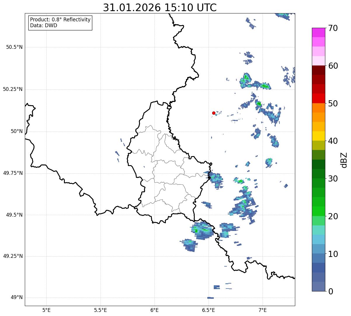Click the dBZ colorbar axis label
The height and width of the screenshot is (316, 351).
344,160
